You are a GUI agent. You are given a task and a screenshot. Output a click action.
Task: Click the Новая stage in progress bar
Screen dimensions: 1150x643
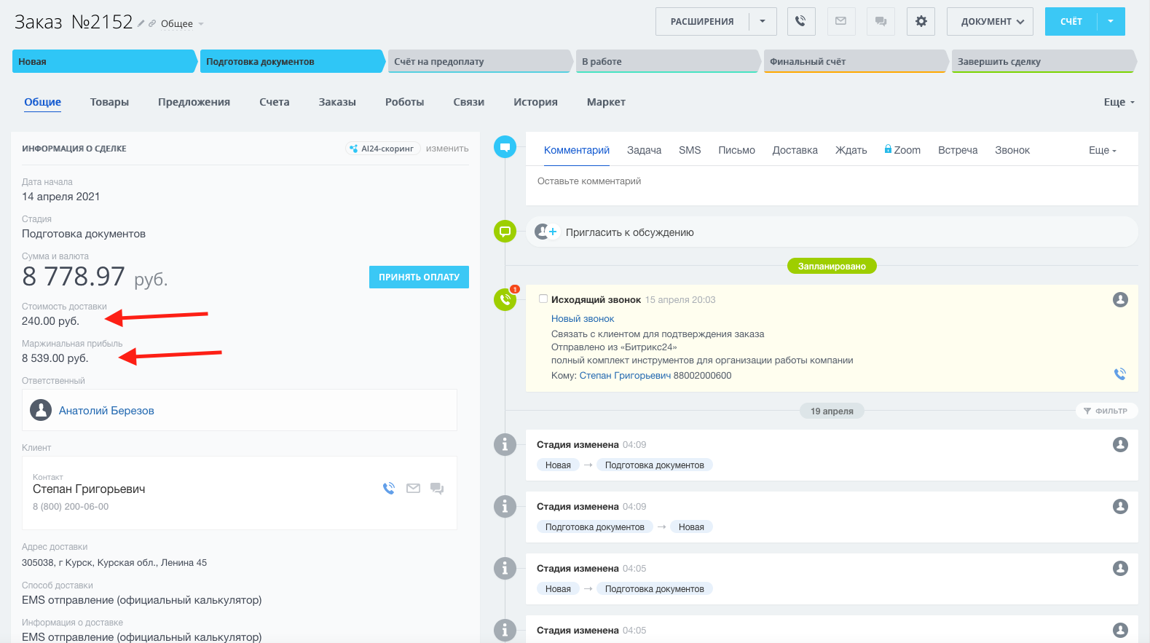pos(103,61)
